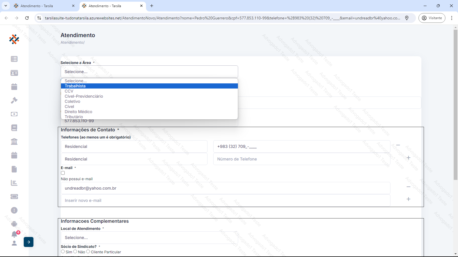Open the calendar icon below the ID card
Viewport: 458px width, 257px height.
point(14,87)
